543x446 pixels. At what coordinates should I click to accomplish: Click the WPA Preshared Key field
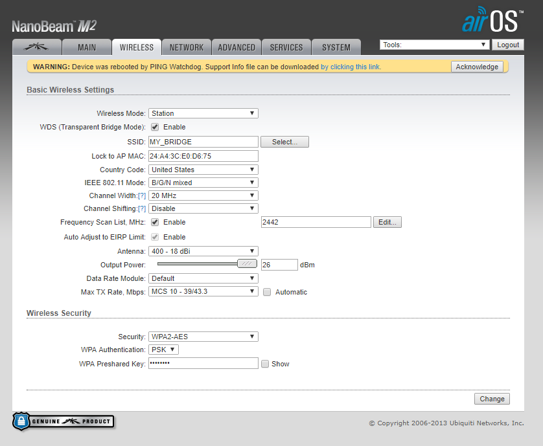[x=203, y=363]
